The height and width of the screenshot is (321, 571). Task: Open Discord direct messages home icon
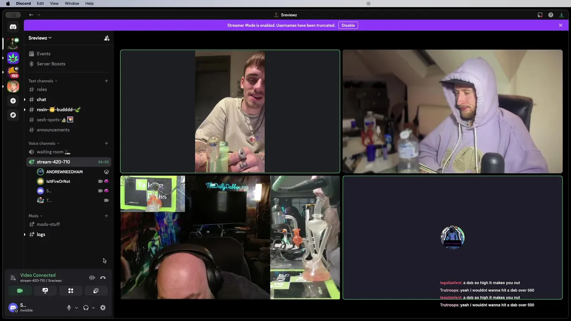coord(13,27)
